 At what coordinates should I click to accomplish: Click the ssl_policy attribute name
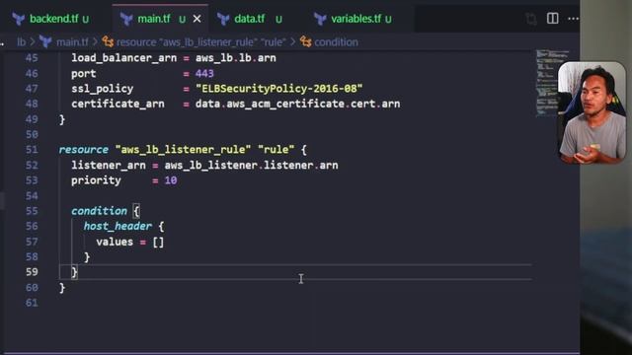[x=103, y=89]
